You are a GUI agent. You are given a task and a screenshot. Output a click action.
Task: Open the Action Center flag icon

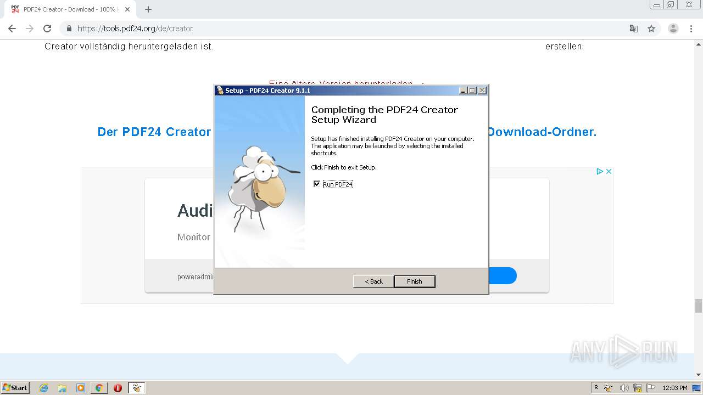pos(650,388)
